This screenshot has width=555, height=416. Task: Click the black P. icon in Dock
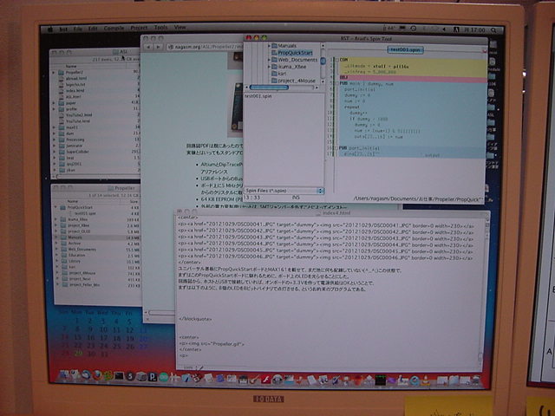[x=153, y=377]
